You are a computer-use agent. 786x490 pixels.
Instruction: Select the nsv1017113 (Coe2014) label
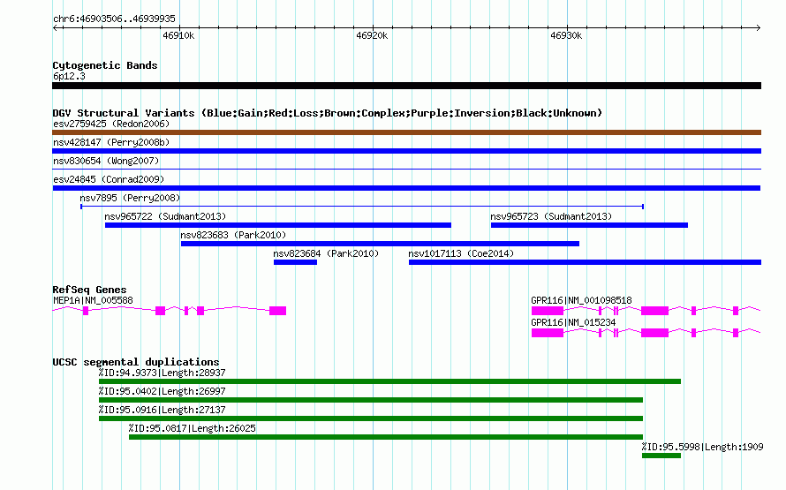pyautogui.click(x=461, y=253)
